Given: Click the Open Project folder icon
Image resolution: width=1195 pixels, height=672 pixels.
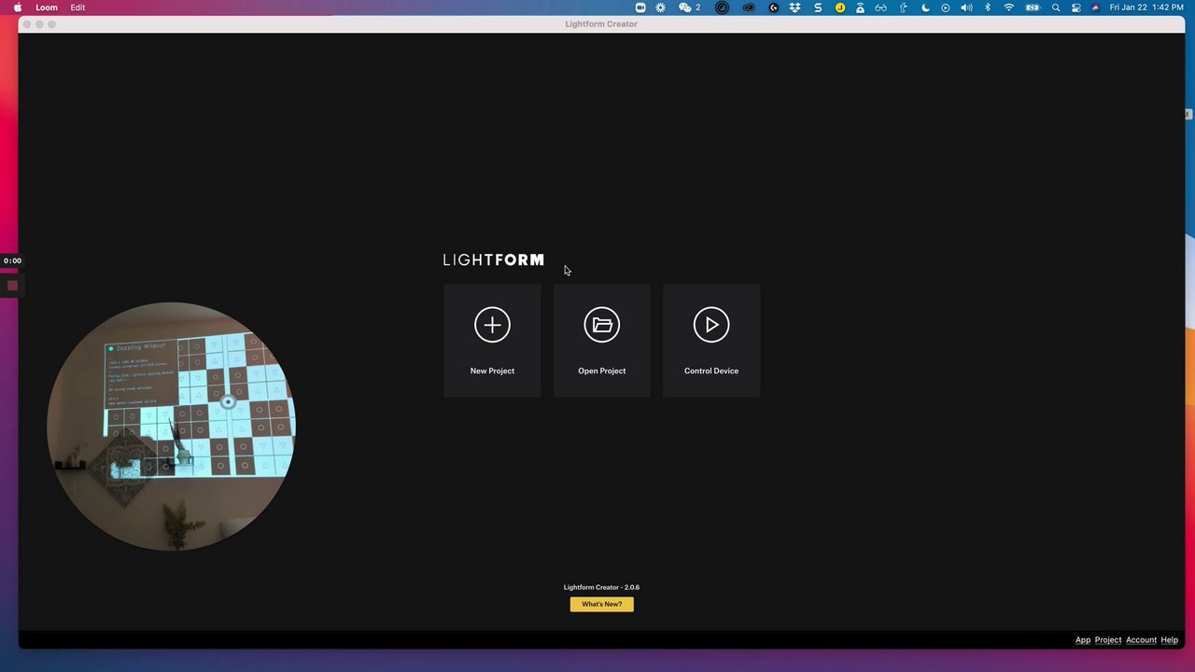Looking at the screenshot, I should (x=602, y=325).
